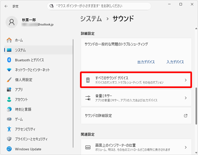Screen dimensions: 198x155
Task: Minimize the settings window
Action: 169,4
